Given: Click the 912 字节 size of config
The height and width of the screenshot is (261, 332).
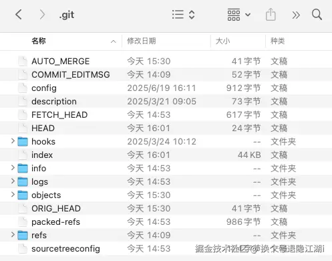Looking at the screenshot, I should click(244, 88).
